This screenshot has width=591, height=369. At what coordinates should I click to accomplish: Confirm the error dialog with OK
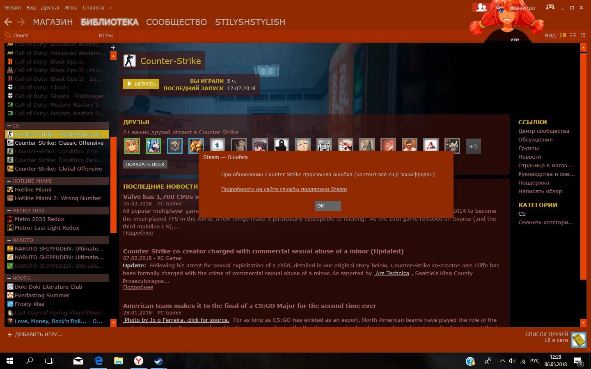pos(328,206)
